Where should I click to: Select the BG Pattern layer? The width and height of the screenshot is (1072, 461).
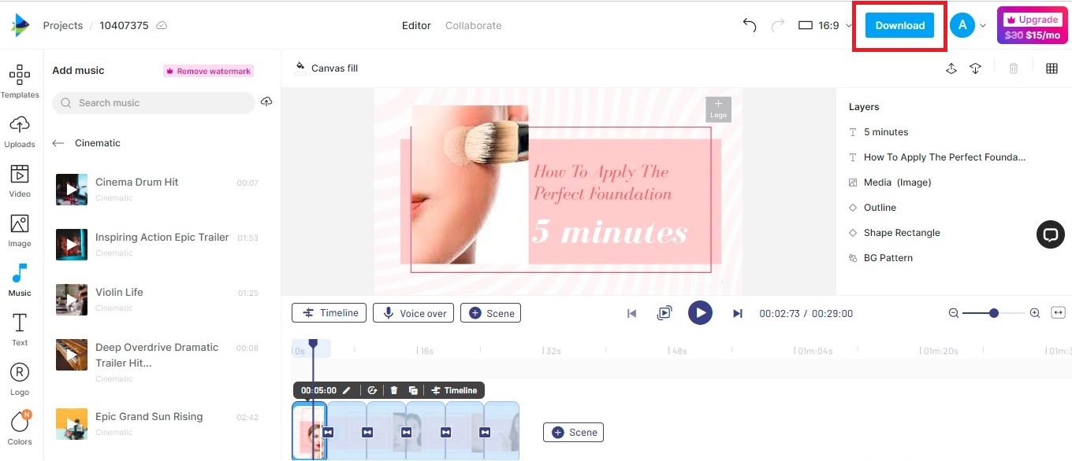coord(888,257)
